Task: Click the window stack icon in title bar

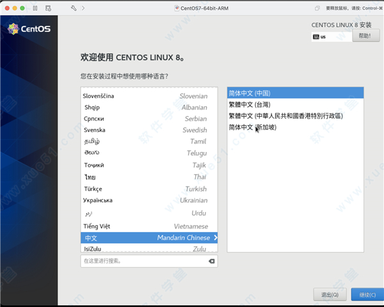Action: pos(317,8)
